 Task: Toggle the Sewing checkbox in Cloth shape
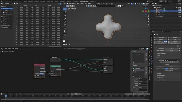[x=165, y=65]
